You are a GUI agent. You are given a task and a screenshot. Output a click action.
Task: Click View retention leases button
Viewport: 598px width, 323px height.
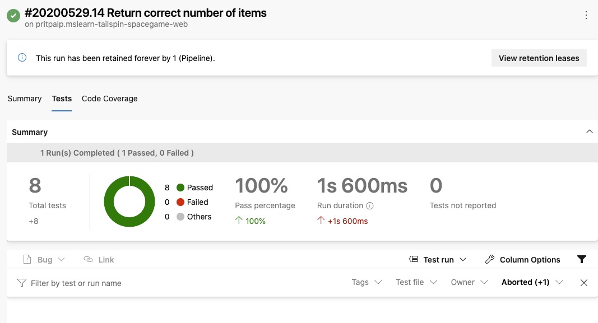point(539,58)
